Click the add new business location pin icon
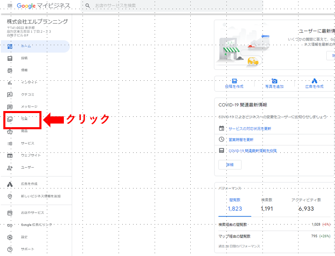 click(x=10, y=196)
